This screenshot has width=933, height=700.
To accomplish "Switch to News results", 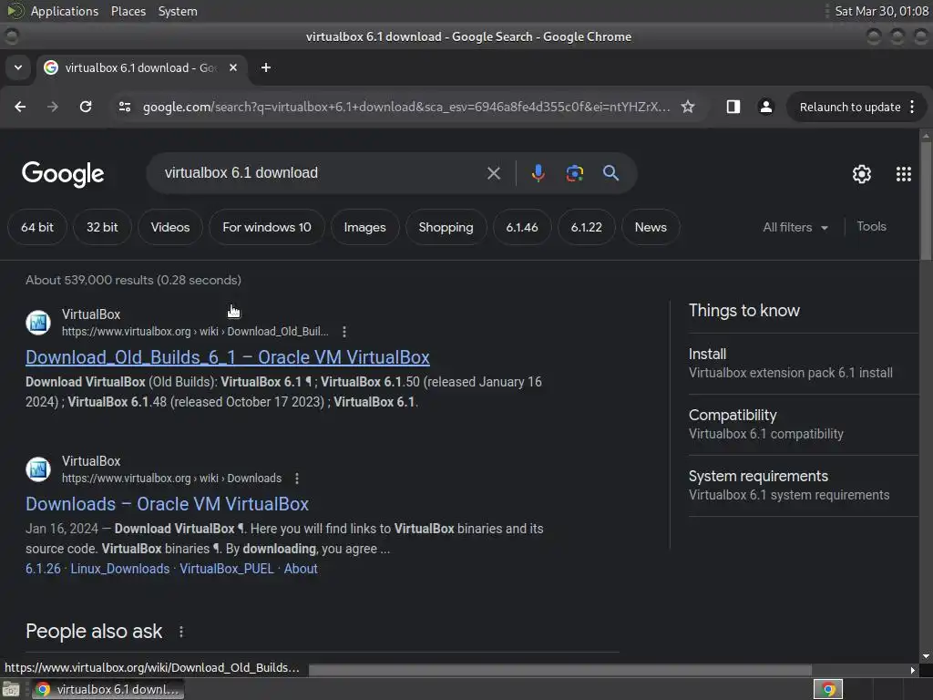I will pyautogui.click(x=651, y=227).
